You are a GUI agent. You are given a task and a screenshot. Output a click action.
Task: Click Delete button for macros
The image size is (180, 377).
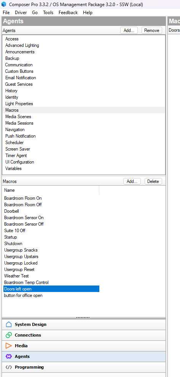153,181
